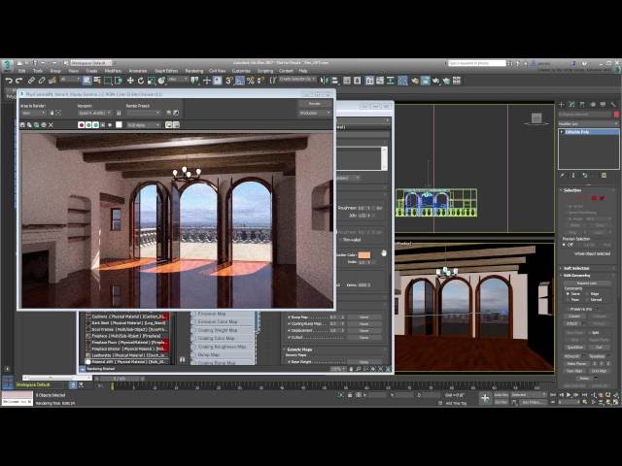Collapse the Generic Maps rollout
The height and width of the screenshot is (466, 622).
(x=298, y=349)
